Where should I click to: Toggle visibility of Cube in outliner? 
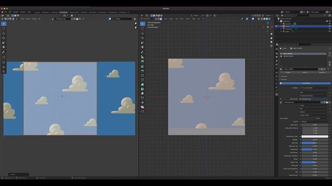click(x=330, y=26)
